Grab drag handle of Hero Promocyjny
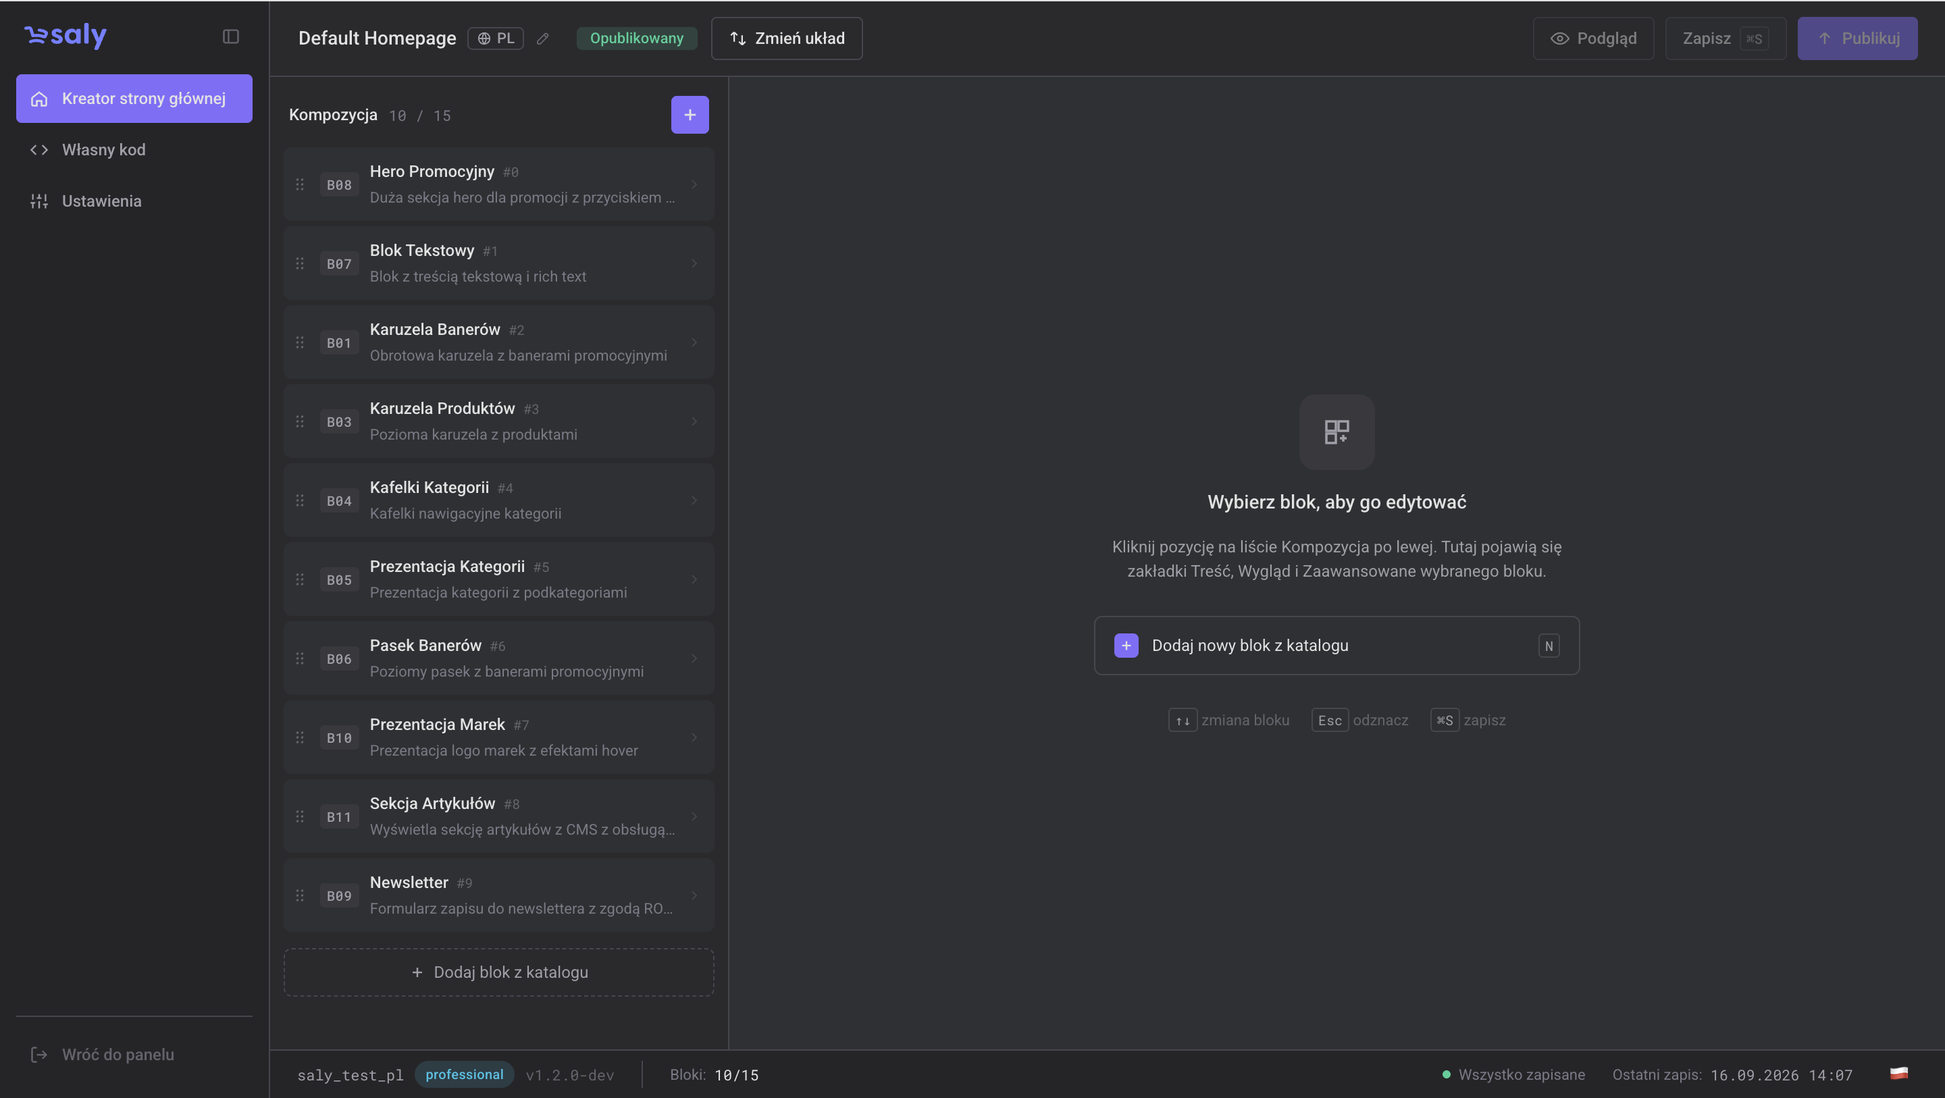Image resolution: width=1945 pixels, height=1098 pixels. [300, 184]
